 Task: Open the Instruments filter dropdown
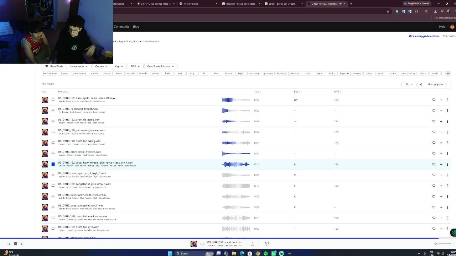tap(78, 66)
